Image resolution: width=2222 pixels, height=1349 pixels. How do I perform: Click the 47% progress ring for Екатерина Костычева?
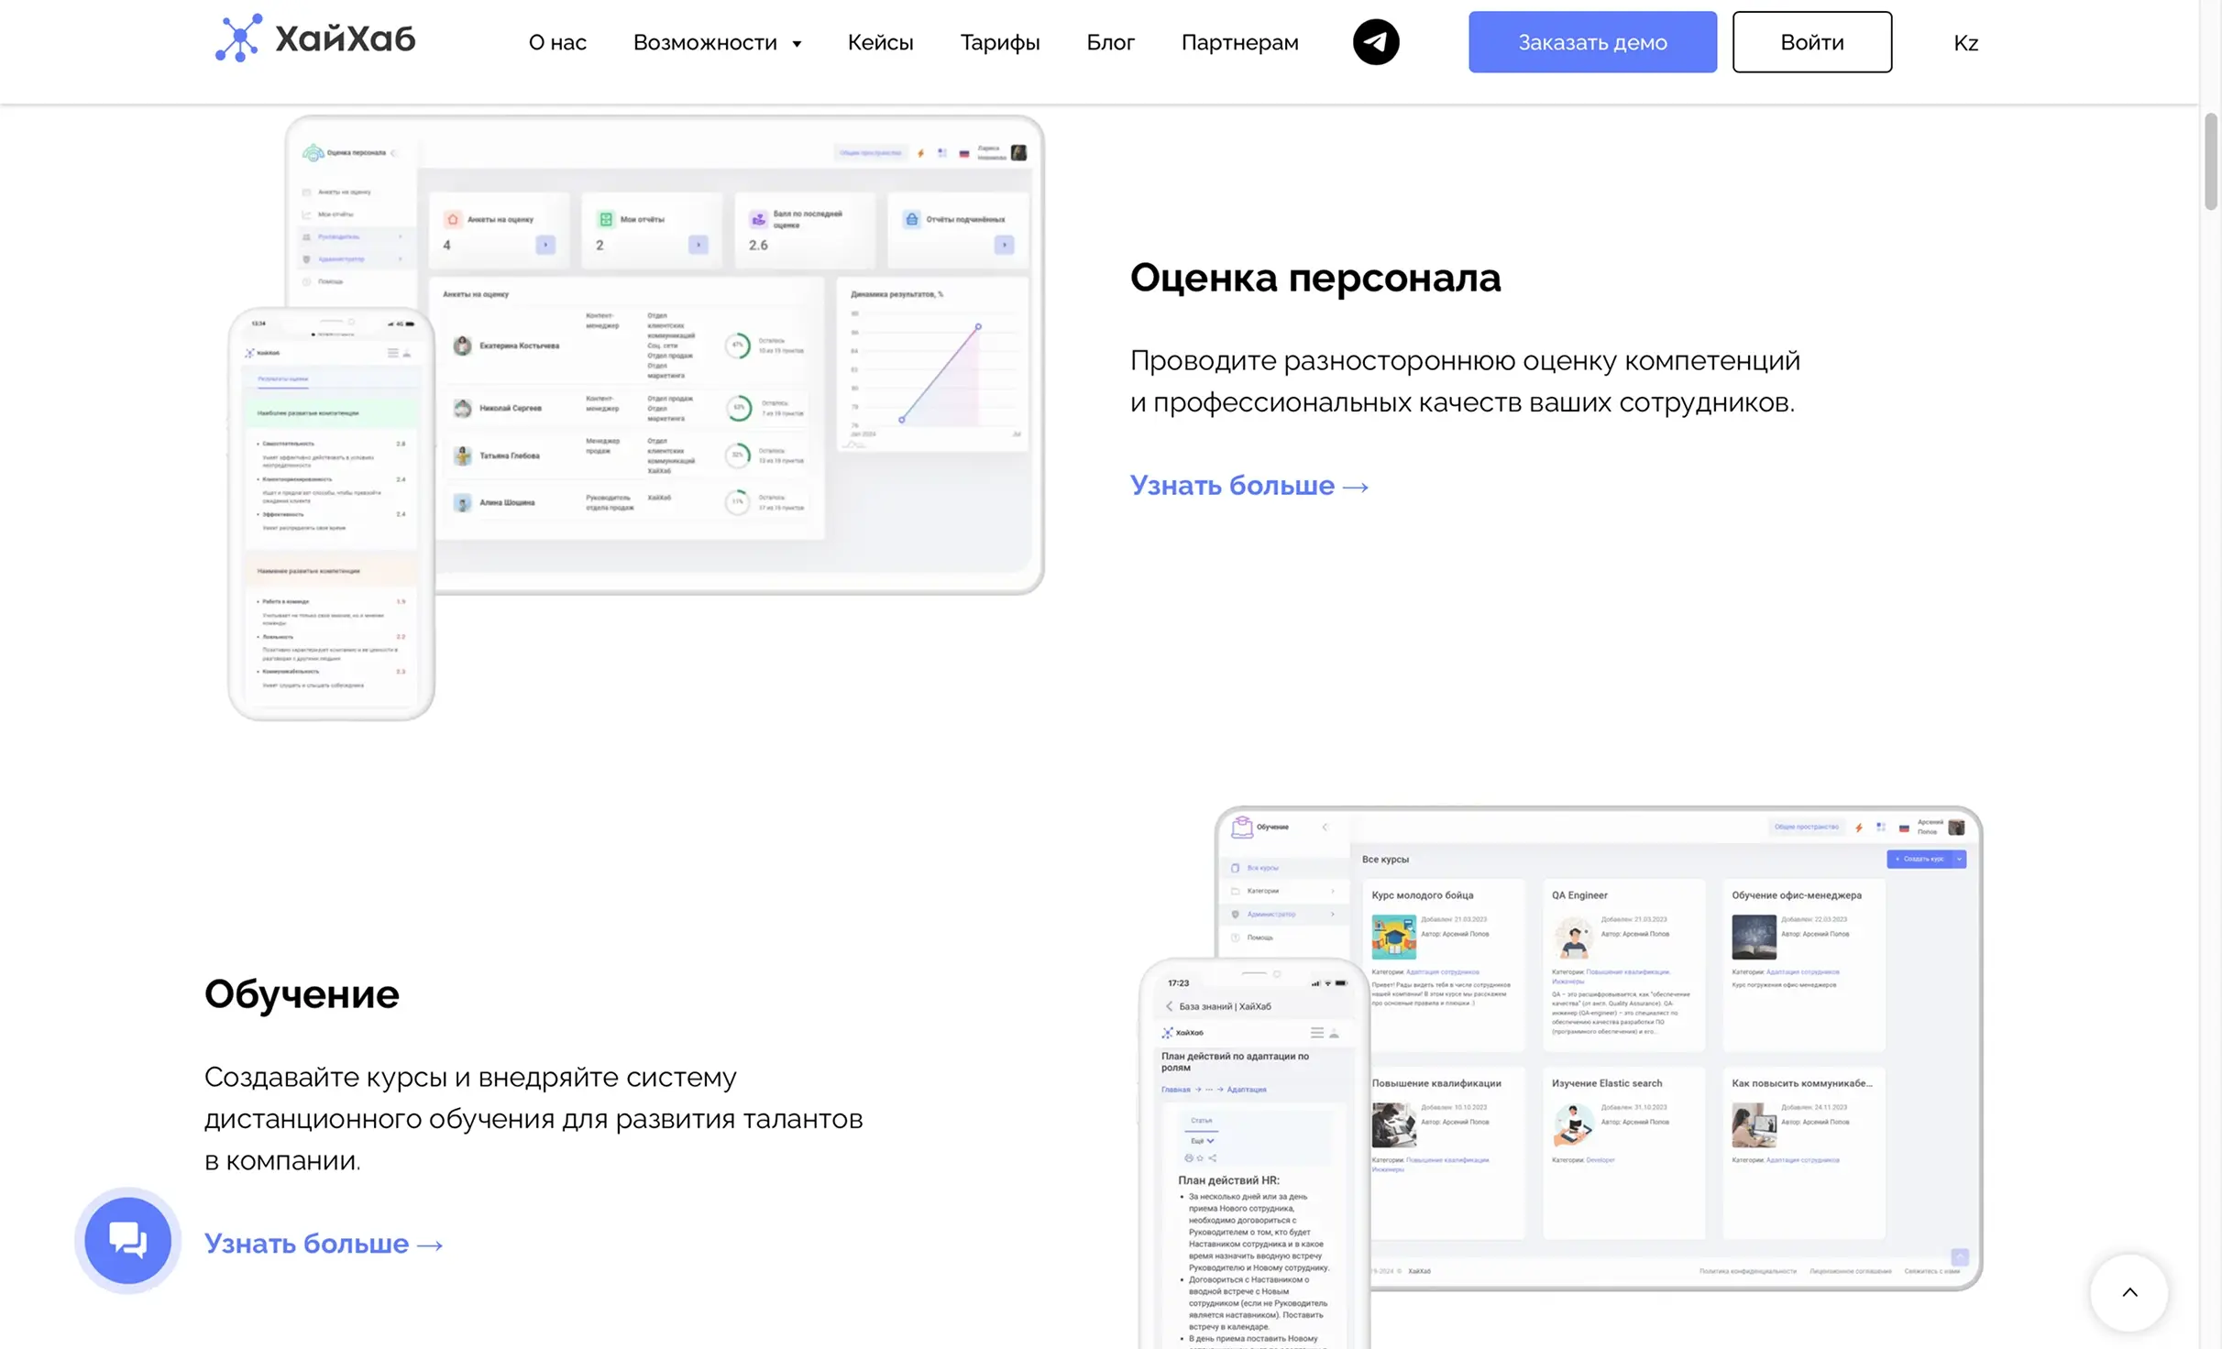pyautogui.click(x=739, y=345)
